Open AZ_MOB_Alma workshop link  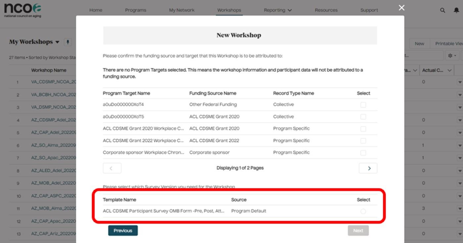pyautogui.click(x=54, y=208)
